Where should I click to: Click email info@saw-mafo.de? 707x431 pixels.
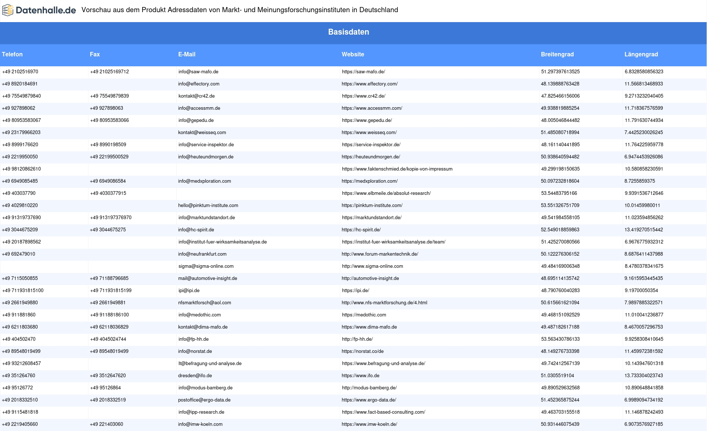point(198,72)
